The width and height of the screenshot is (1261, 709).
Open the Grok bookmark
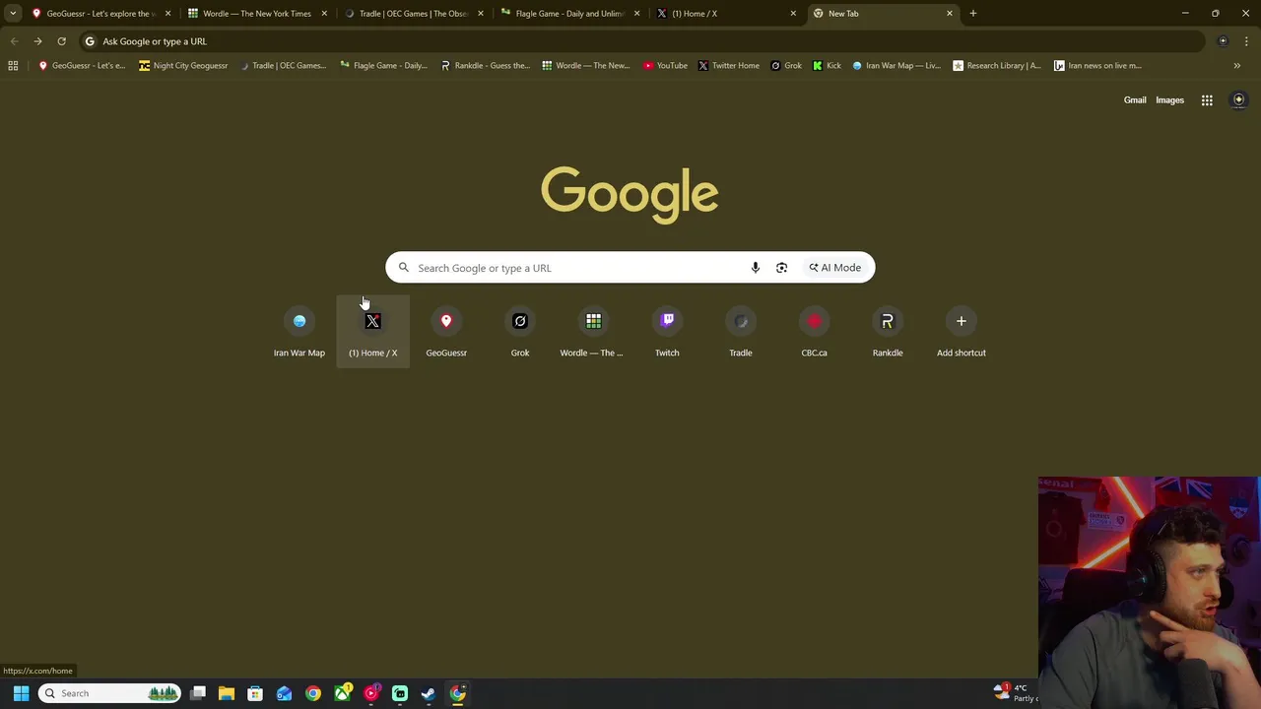pos(786,65)
